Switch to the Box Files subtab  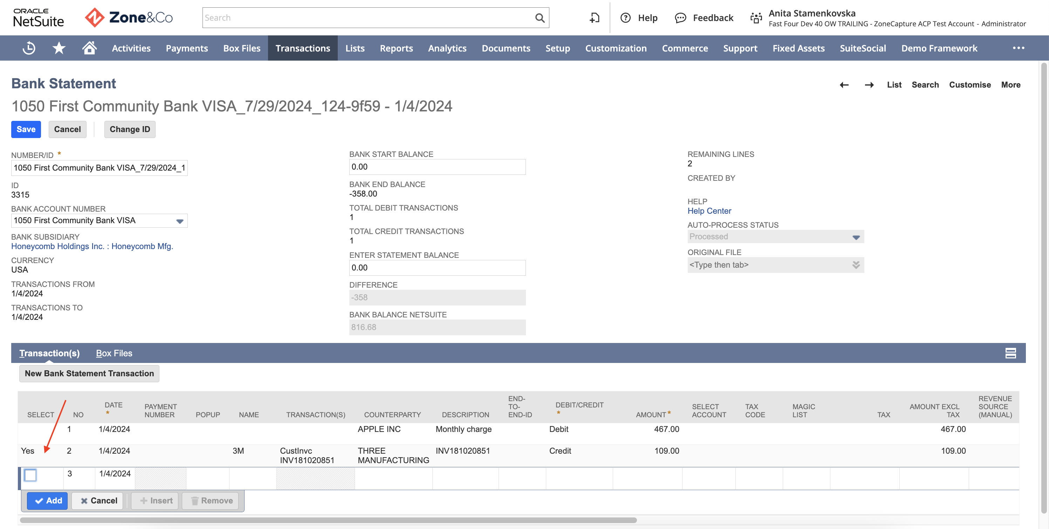tap(114, 353)
